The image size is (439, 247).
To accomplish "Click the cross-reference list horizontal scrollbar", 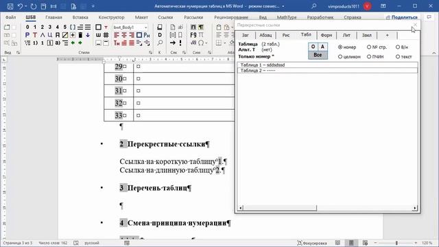I will click(x=327, y=208).
